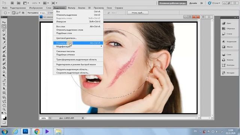Screen dimensions: 240x135
Task: Select the Paint Bucket tool
Action: pyautogui.click(x=4, y=67)
